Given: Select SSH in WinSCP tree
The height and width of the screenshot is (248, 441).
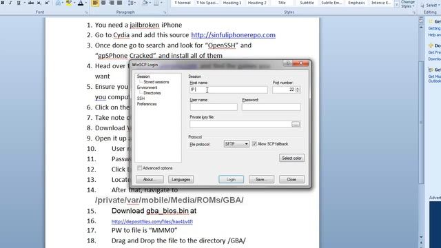Looking at the screenshot, I should (141, 99).
